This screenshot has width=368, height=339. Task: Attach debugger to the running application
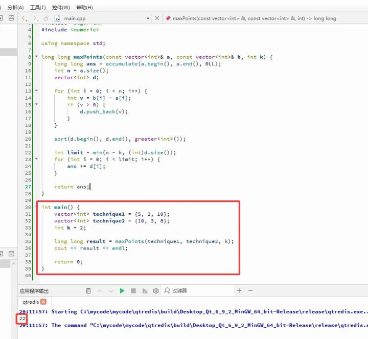145,291
